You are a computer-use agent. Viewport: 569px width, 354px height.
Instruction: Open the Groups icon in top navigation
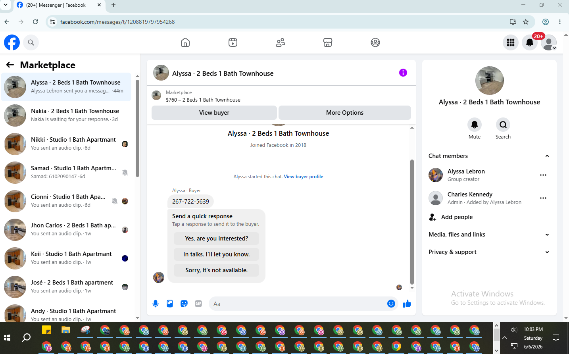click(x=375, y=42)
